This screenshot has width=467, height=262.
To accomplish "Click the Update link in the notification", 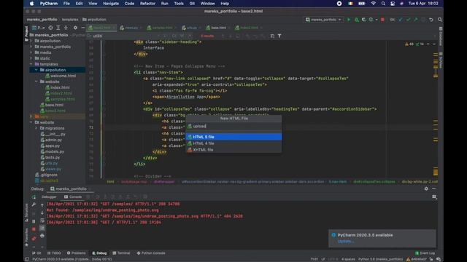I will point(345,241).
